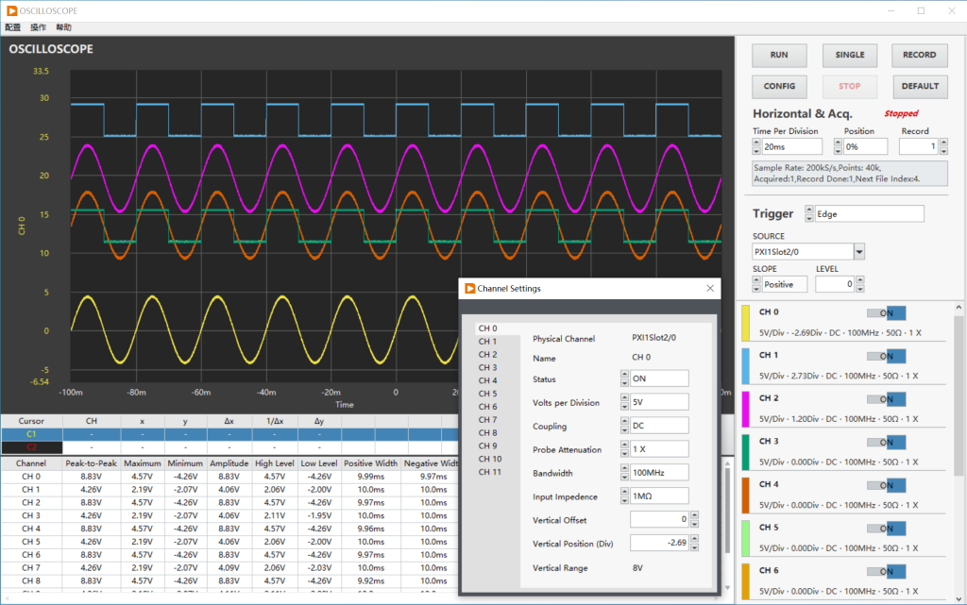
Task: Toggle CH 3 ON switch
Action: (x=886, y=443)
